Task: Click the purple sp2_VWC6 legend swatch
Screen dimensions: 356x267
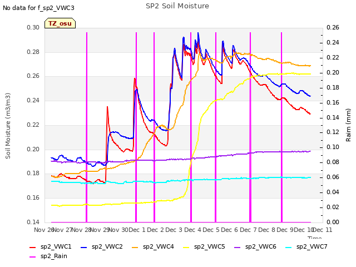Action: point(238,247)
